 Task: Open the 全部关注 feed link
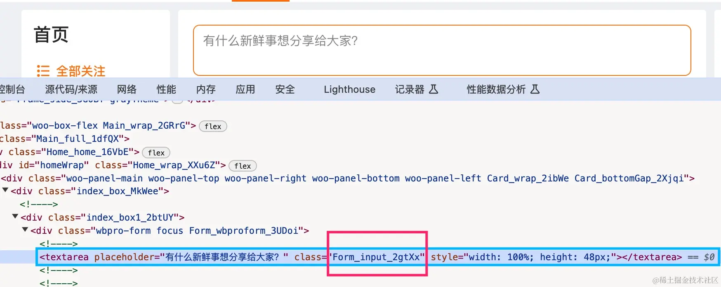(x=80, y=71)
